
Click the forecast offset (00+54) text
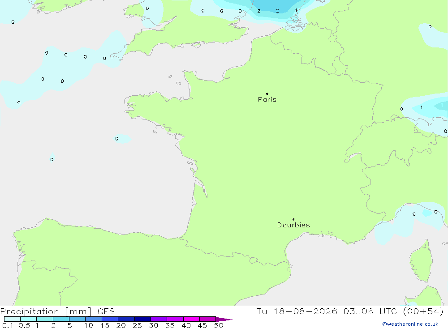[x=423, y=311]
